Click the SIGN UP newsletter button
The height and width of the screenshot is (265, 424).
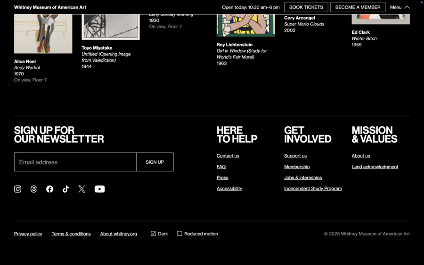point(155,162)
